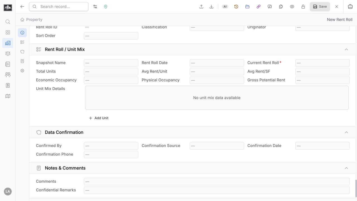Click the vertical scrollbar thumb
Screen dimensions: 357x201
click(356, 188)
